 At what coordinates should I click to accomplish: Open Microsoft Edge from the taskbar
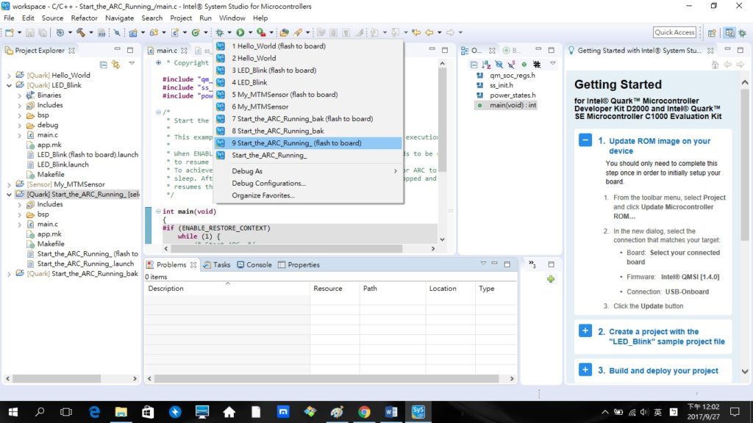(94, 412)
